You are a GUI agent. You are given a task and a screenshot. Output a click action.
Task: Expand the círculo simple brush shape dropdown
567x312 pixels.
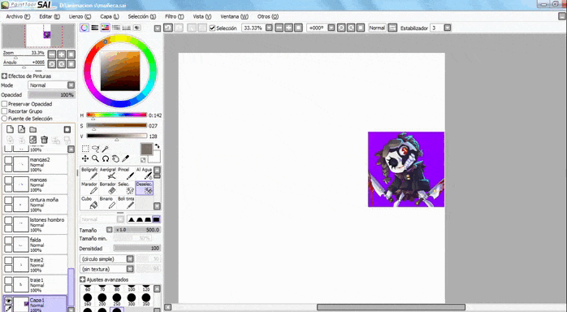click(x=107, y=259)
